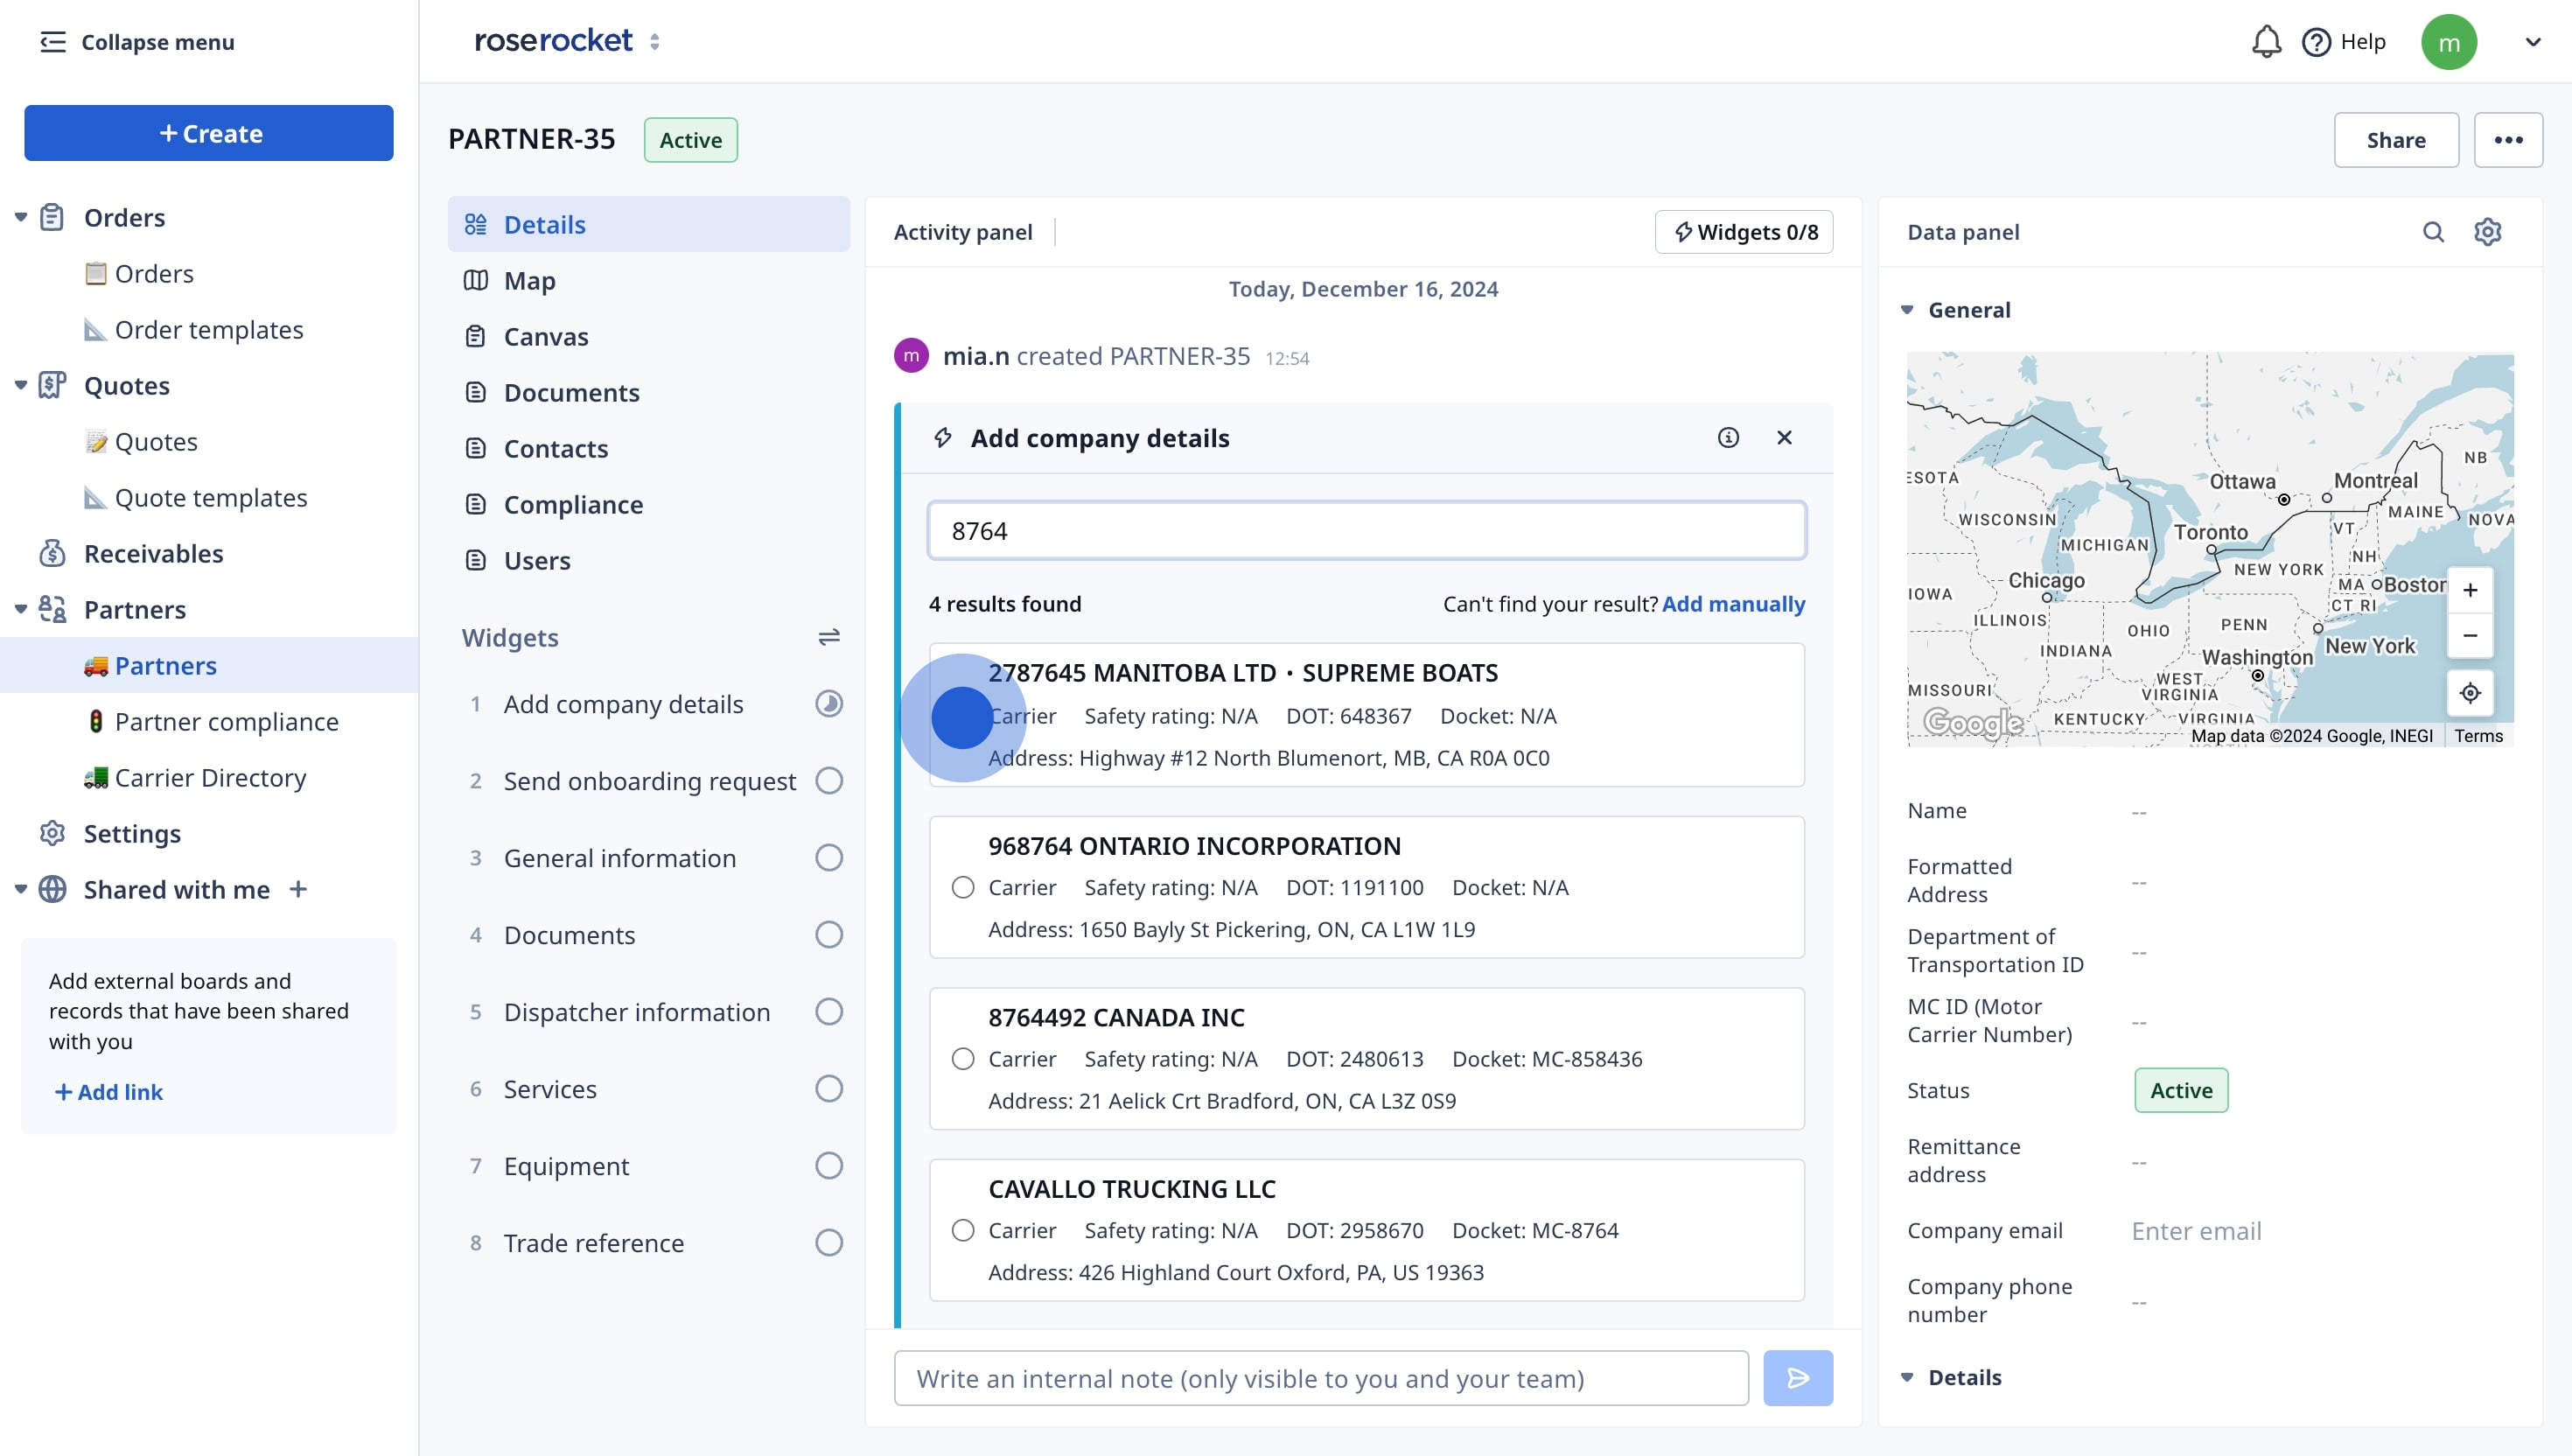2572x1456 pixels.
Task: Open the notifications bell
Action: (2266, 42)
